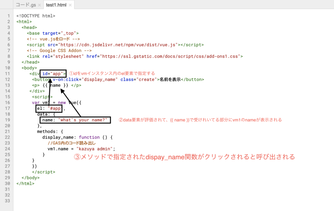Screen dimensions: 334x211
Task: Click the closing </body> tag
Action: coord(30,178)
